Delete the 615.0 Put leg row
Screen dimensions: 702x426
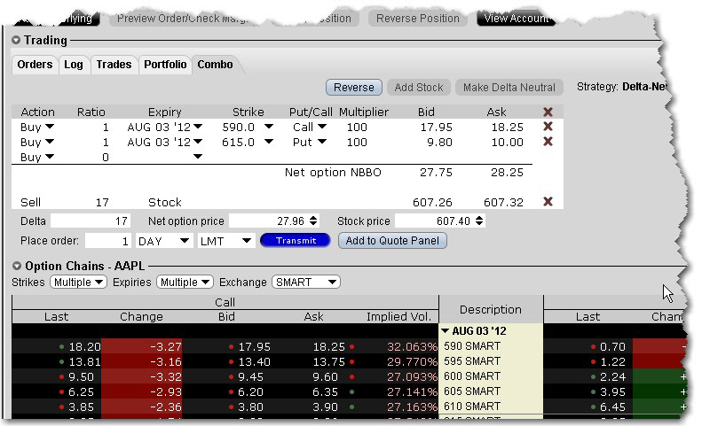(x=548, y=143)
